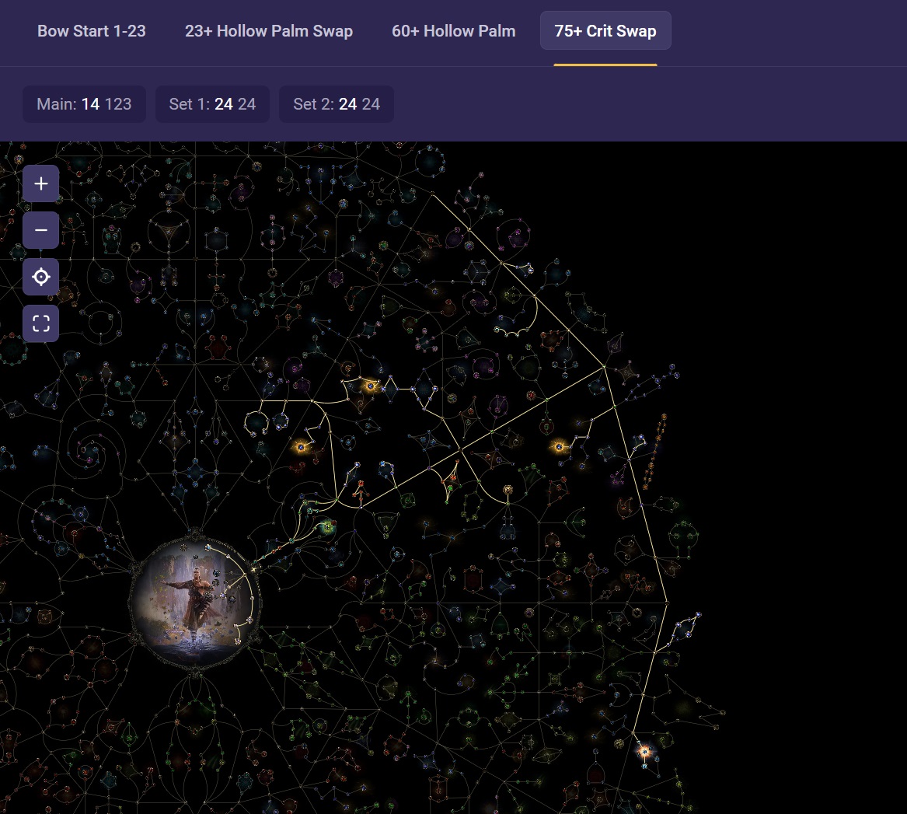Image resolution: width=907 pixels, height=814 pixels.
Task: Click the vertical orange node chain on the right edge
Action: coord(657,451)
